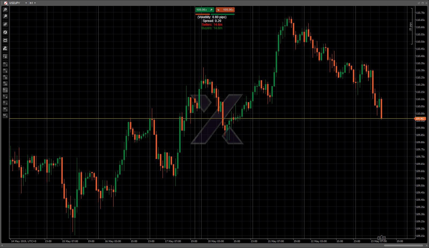The height and width of the screenshot is (248, 429).
Task: Open the USDJPY symbol dropdown
Action: 26,3
